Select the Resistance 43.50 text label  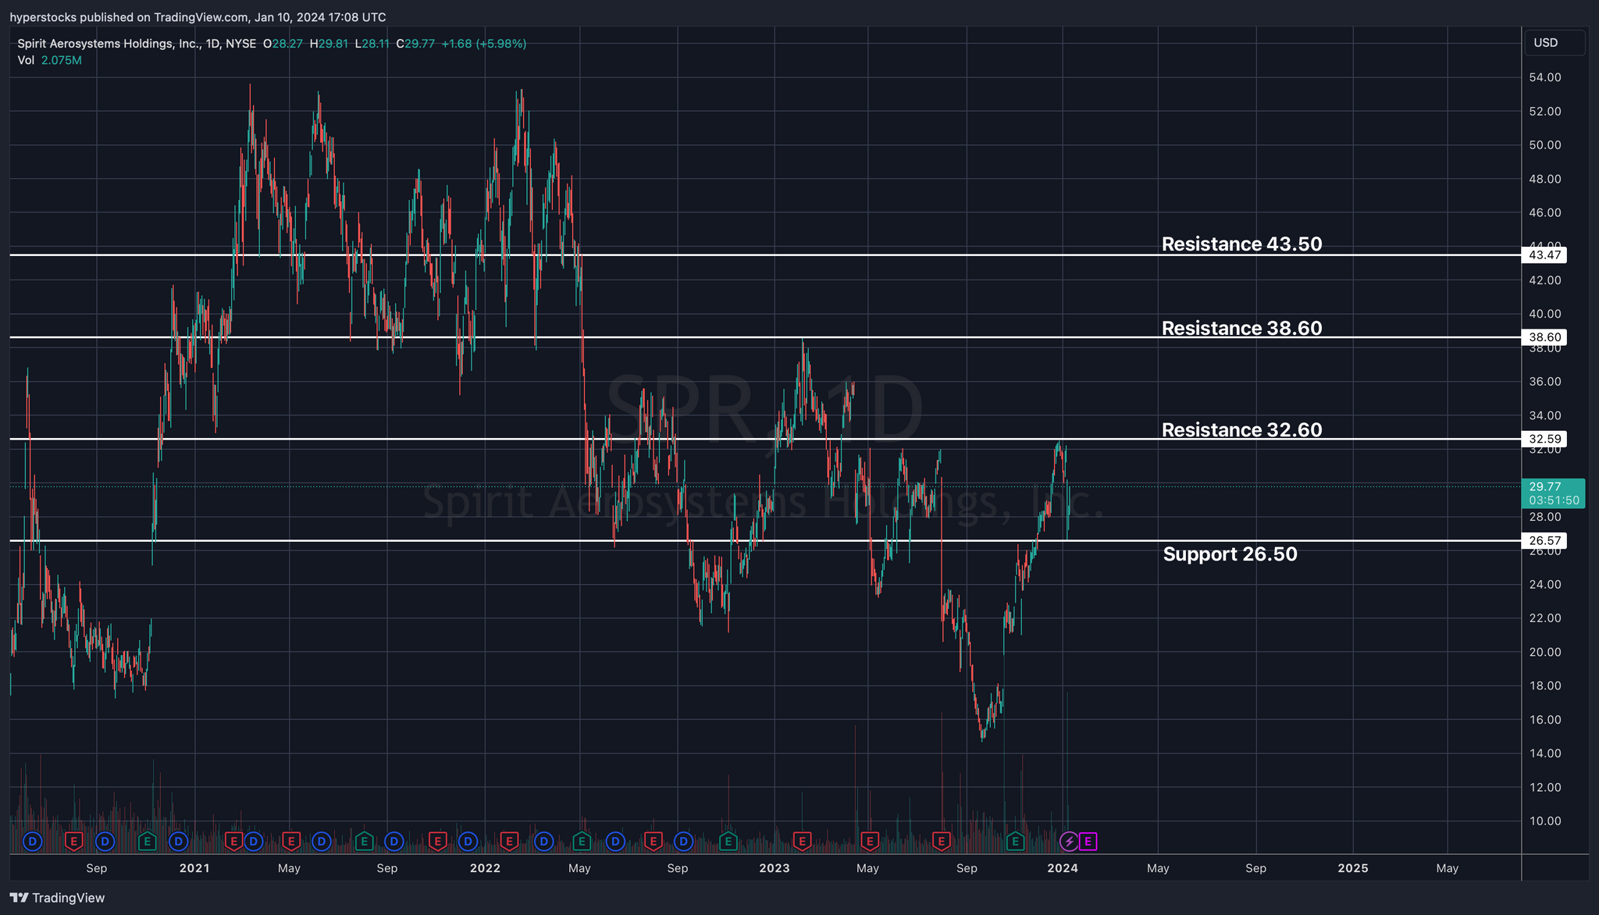click(x=1241, y=244)
